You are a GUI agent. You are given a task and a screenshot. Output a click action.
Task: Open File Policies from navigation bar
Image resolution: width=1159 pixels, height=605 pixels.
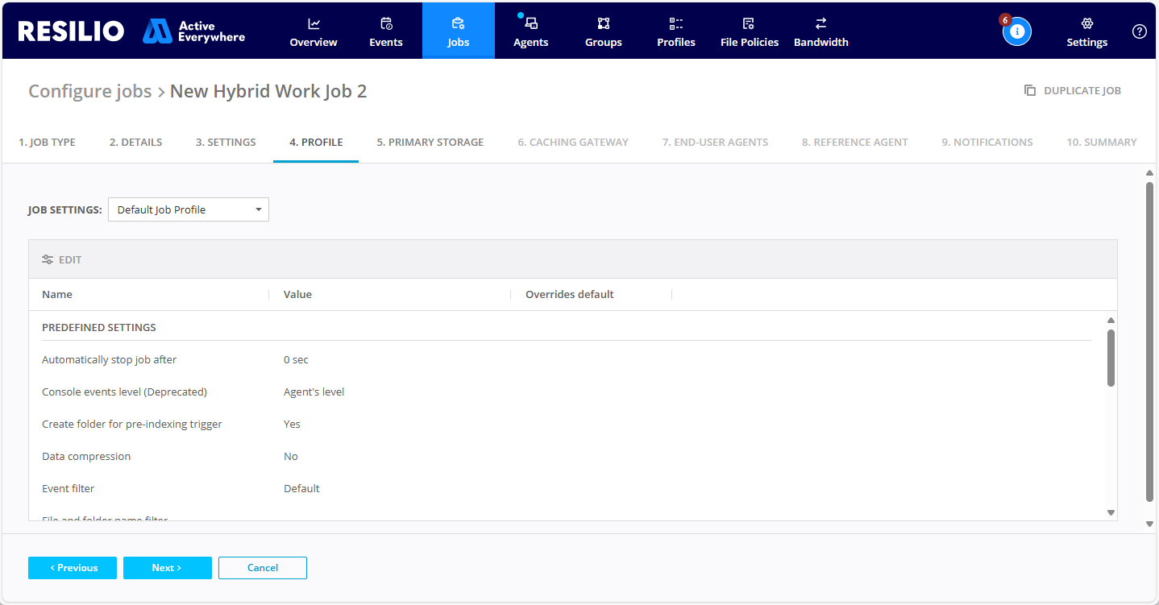[x=749, y=31]
